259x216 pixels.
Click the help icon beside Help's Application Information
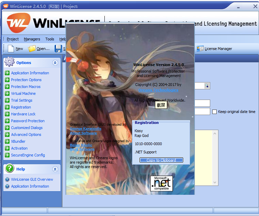(7, 186)
